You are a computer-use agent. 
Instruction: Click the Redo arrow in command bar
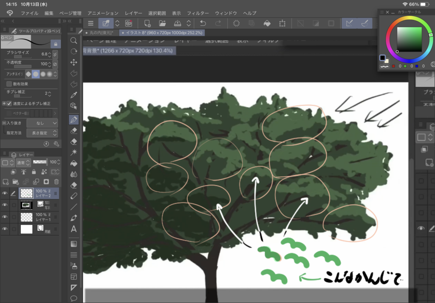click(x=218, y=23)
